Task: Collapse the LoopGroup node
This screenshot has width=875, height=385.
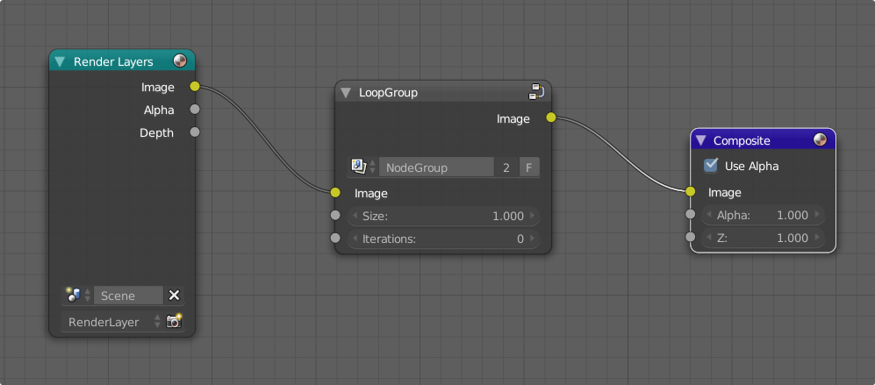Action: (346, 93)
